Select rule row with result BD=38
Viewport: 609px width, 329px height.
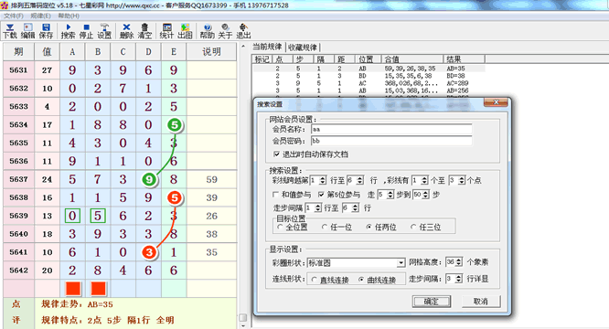pos(369,76)
